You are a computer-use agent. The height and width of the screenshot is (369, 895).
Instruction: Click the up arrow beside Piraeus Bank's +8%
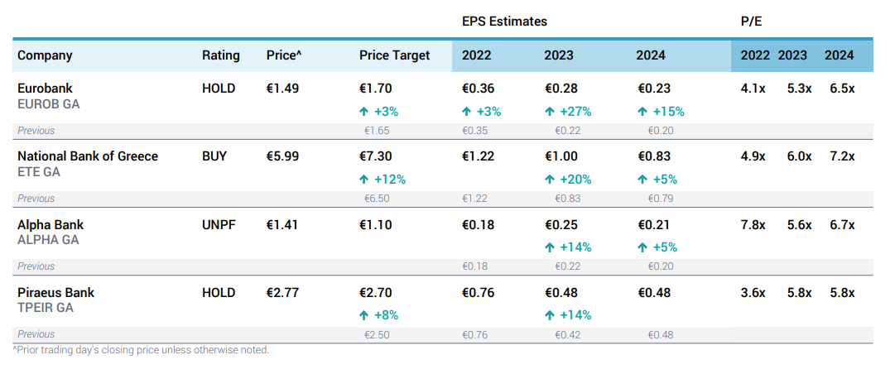pos(364,315)
